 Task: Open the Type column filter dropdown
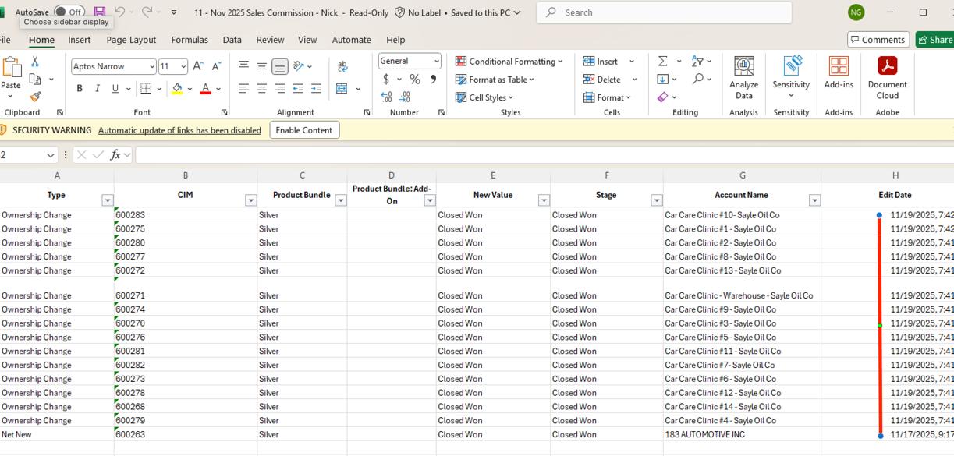pyautogui.click(x=108, y=200)
